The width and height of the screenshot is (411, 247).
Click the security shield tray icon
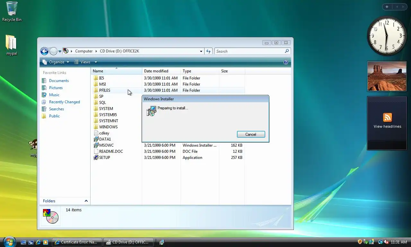tap(360, 242)
